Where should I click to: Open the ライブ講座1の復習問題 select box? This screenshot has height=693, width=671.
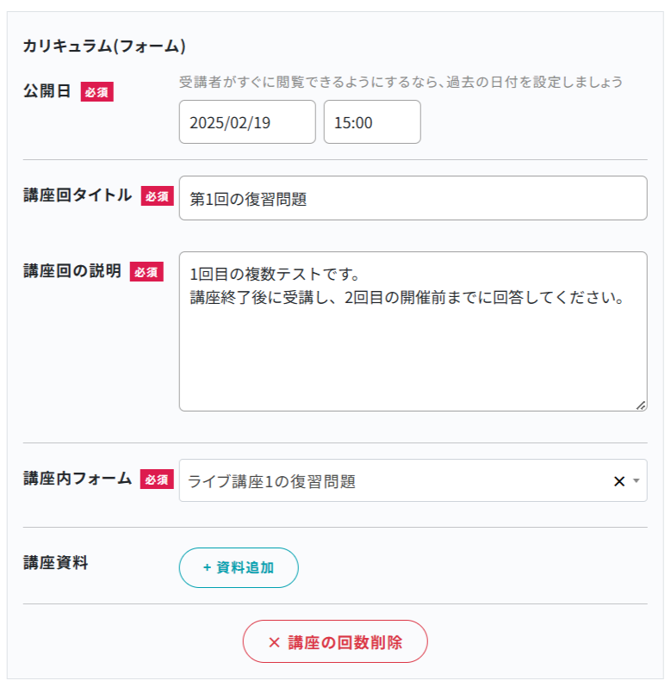pos(388,481)
